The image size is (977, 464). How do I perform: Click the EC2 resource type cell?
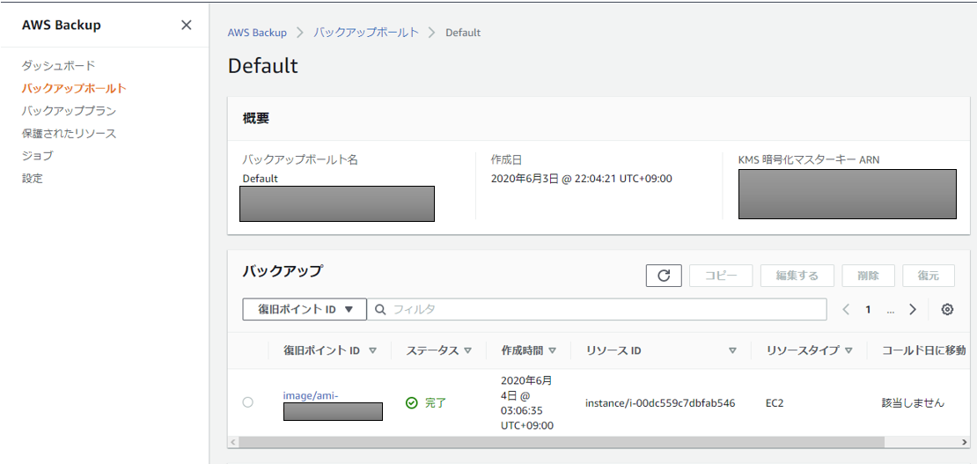click(x=775, y=403)
